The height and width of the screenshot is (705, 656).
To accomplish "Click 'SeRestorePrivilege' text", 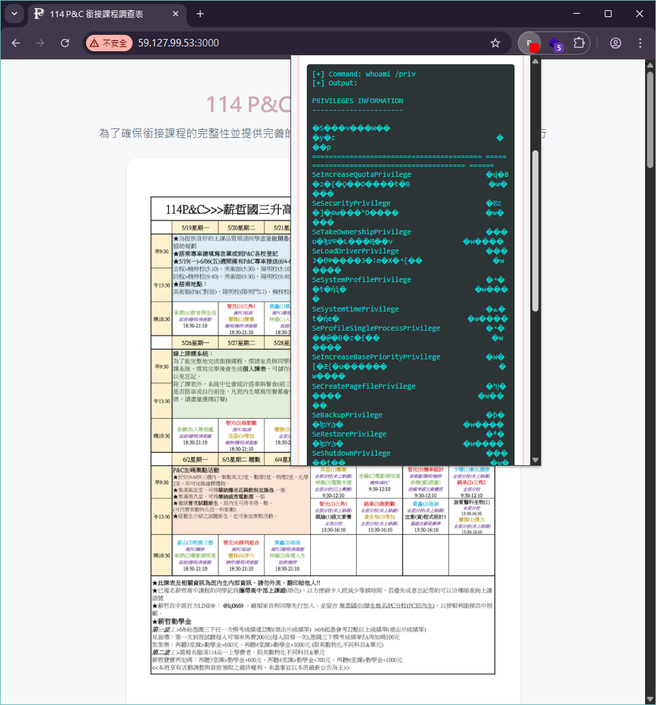I will 349,434.
